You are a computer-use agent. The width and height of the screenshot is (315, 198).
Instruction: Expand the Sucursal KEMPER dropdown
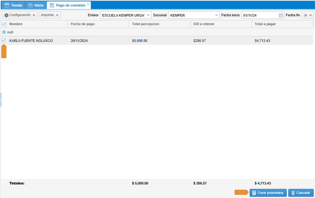point(216,15)
